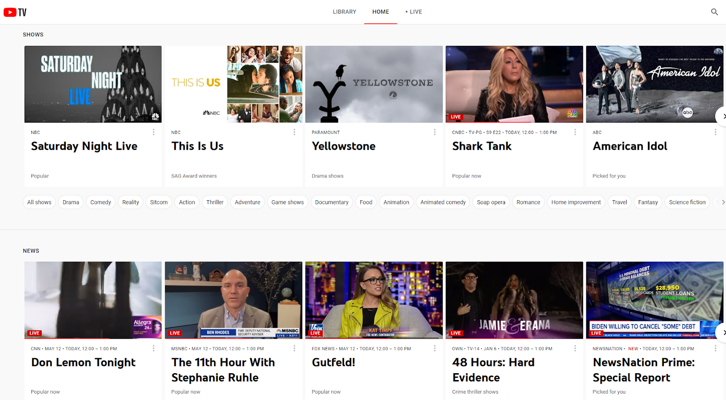Expand more genre chips with arrow
This screenshot has height=400, width=726.
click(x=723, y=202)
